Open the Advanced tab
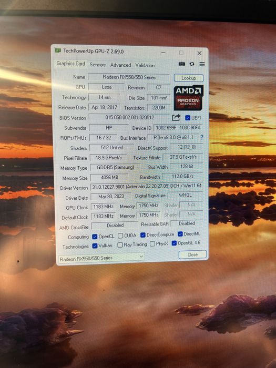The height and width of the screenshot is (368, 276). coord(120,65)
